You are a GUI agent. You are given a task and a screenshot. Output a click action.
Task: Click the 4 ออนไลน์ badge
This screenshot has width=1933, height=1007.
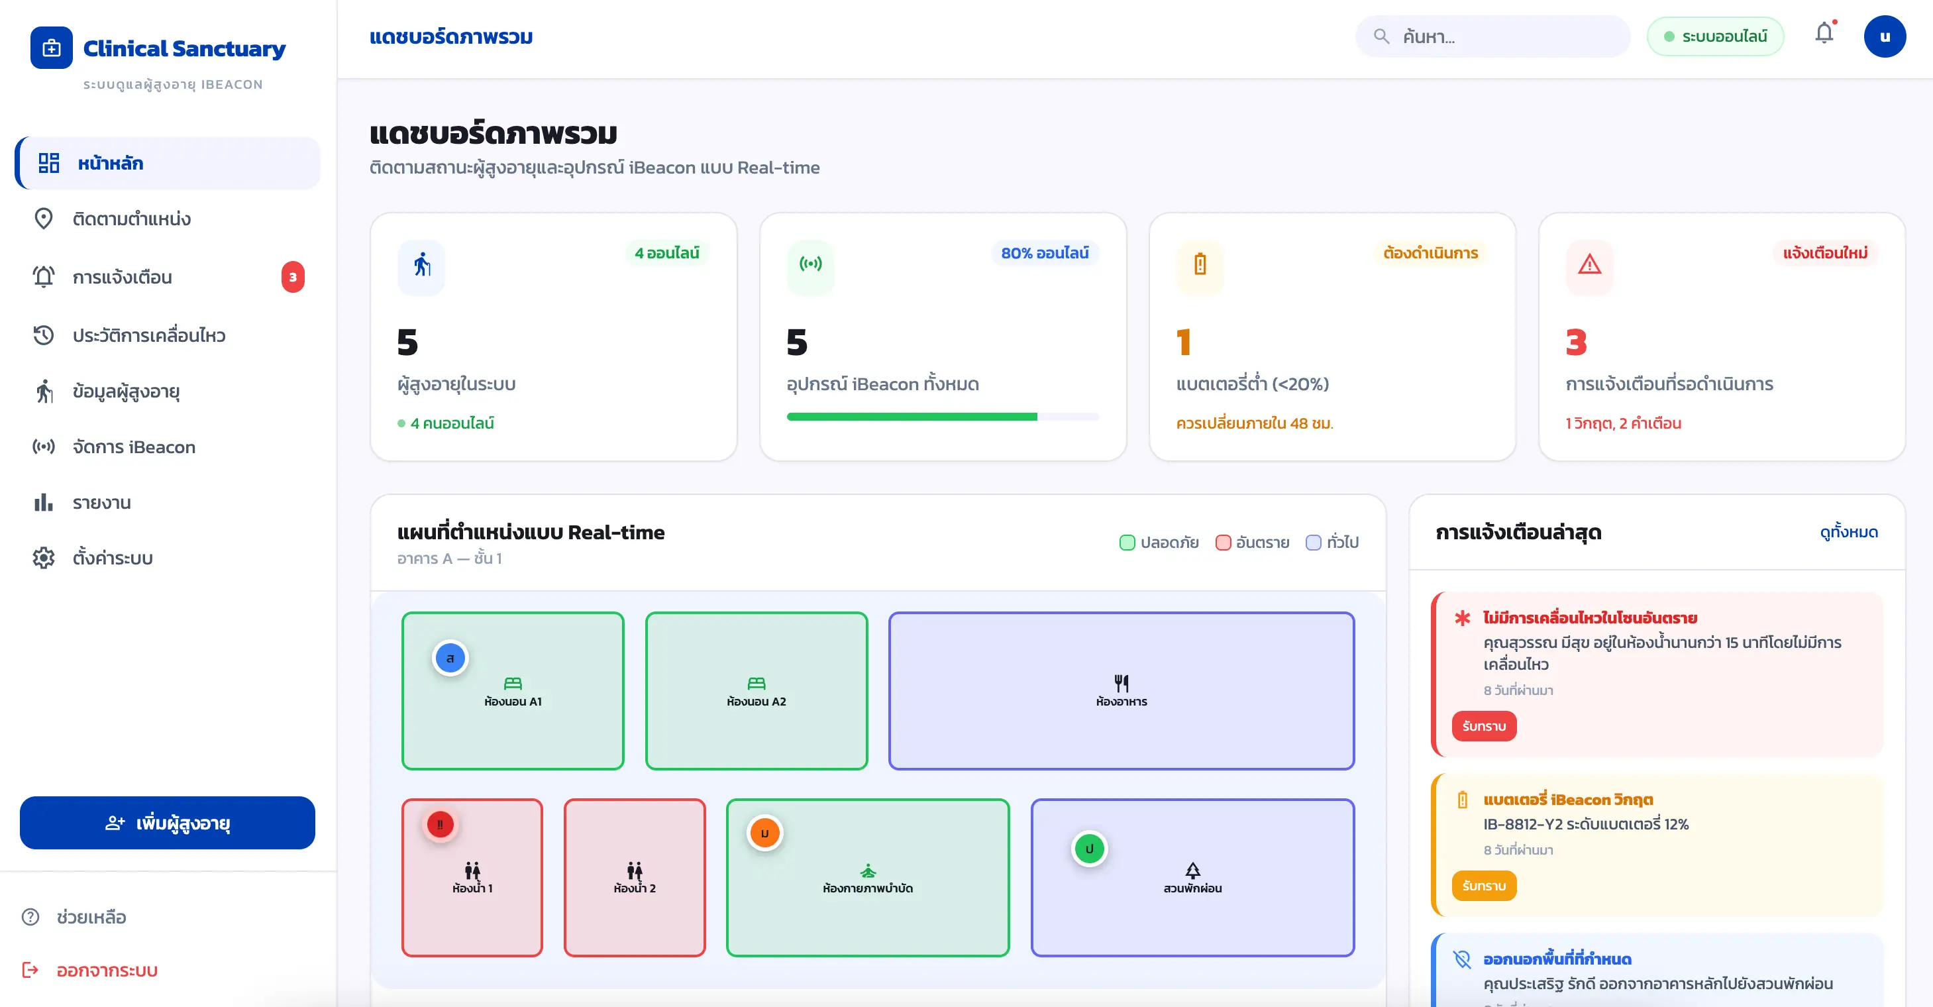pyautogui.click(x=666, y=253)
